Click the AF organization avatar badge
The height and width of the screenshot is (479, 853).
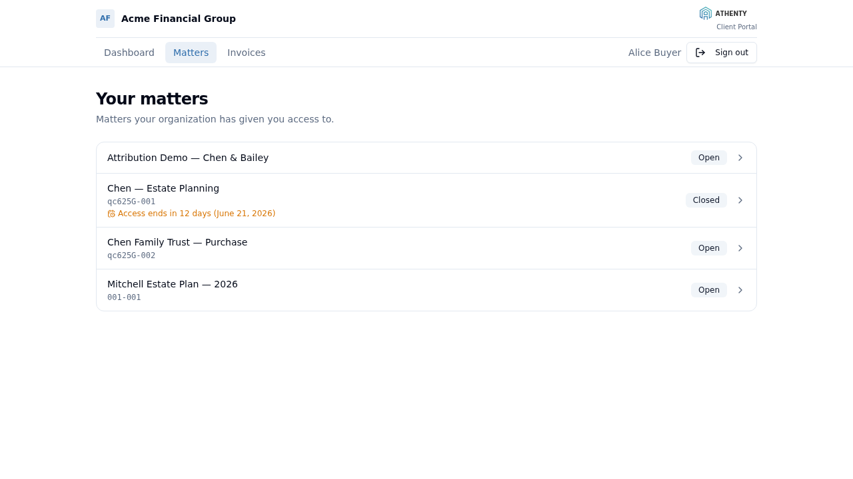(x=105, y=19)
